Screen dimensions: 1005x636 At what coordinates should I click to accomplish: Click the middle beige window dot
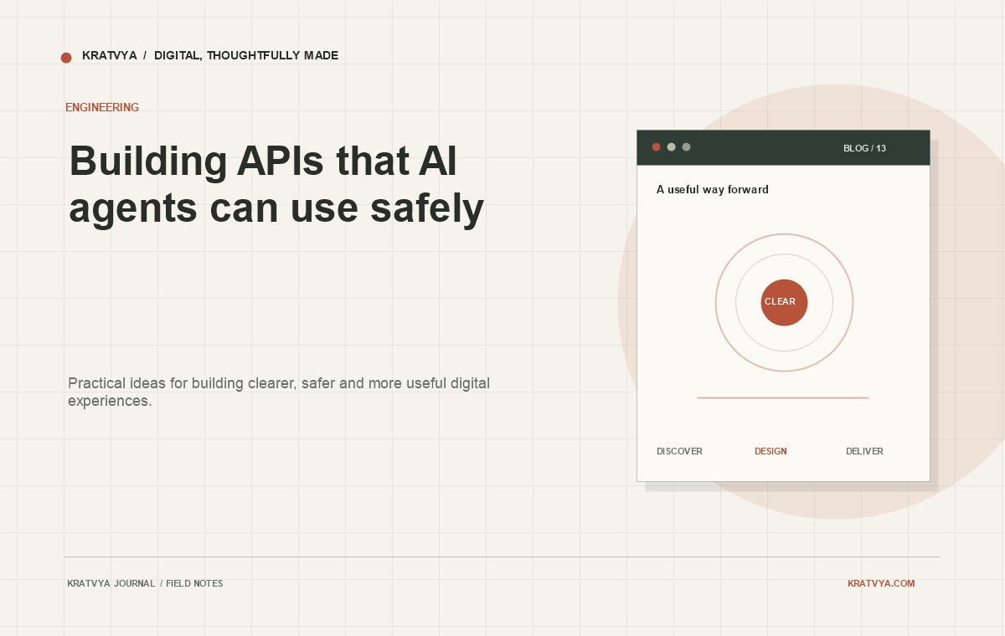point(671,147)
